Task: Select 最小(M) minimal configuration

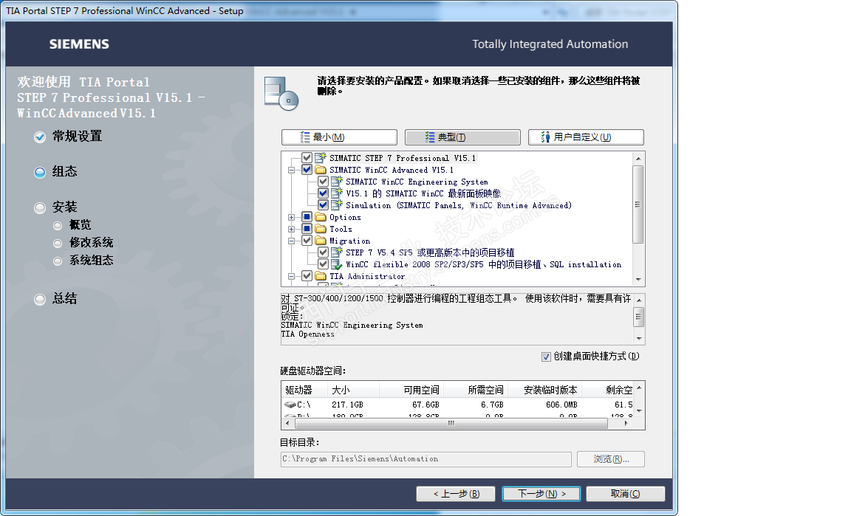Action: [x=339, y=137]
